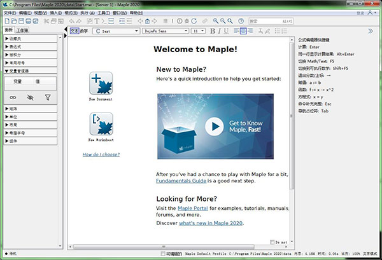This screenshot has width=382, height=260.
Task: Click the Redo arrow icon
Action: (x=79, y=21)
